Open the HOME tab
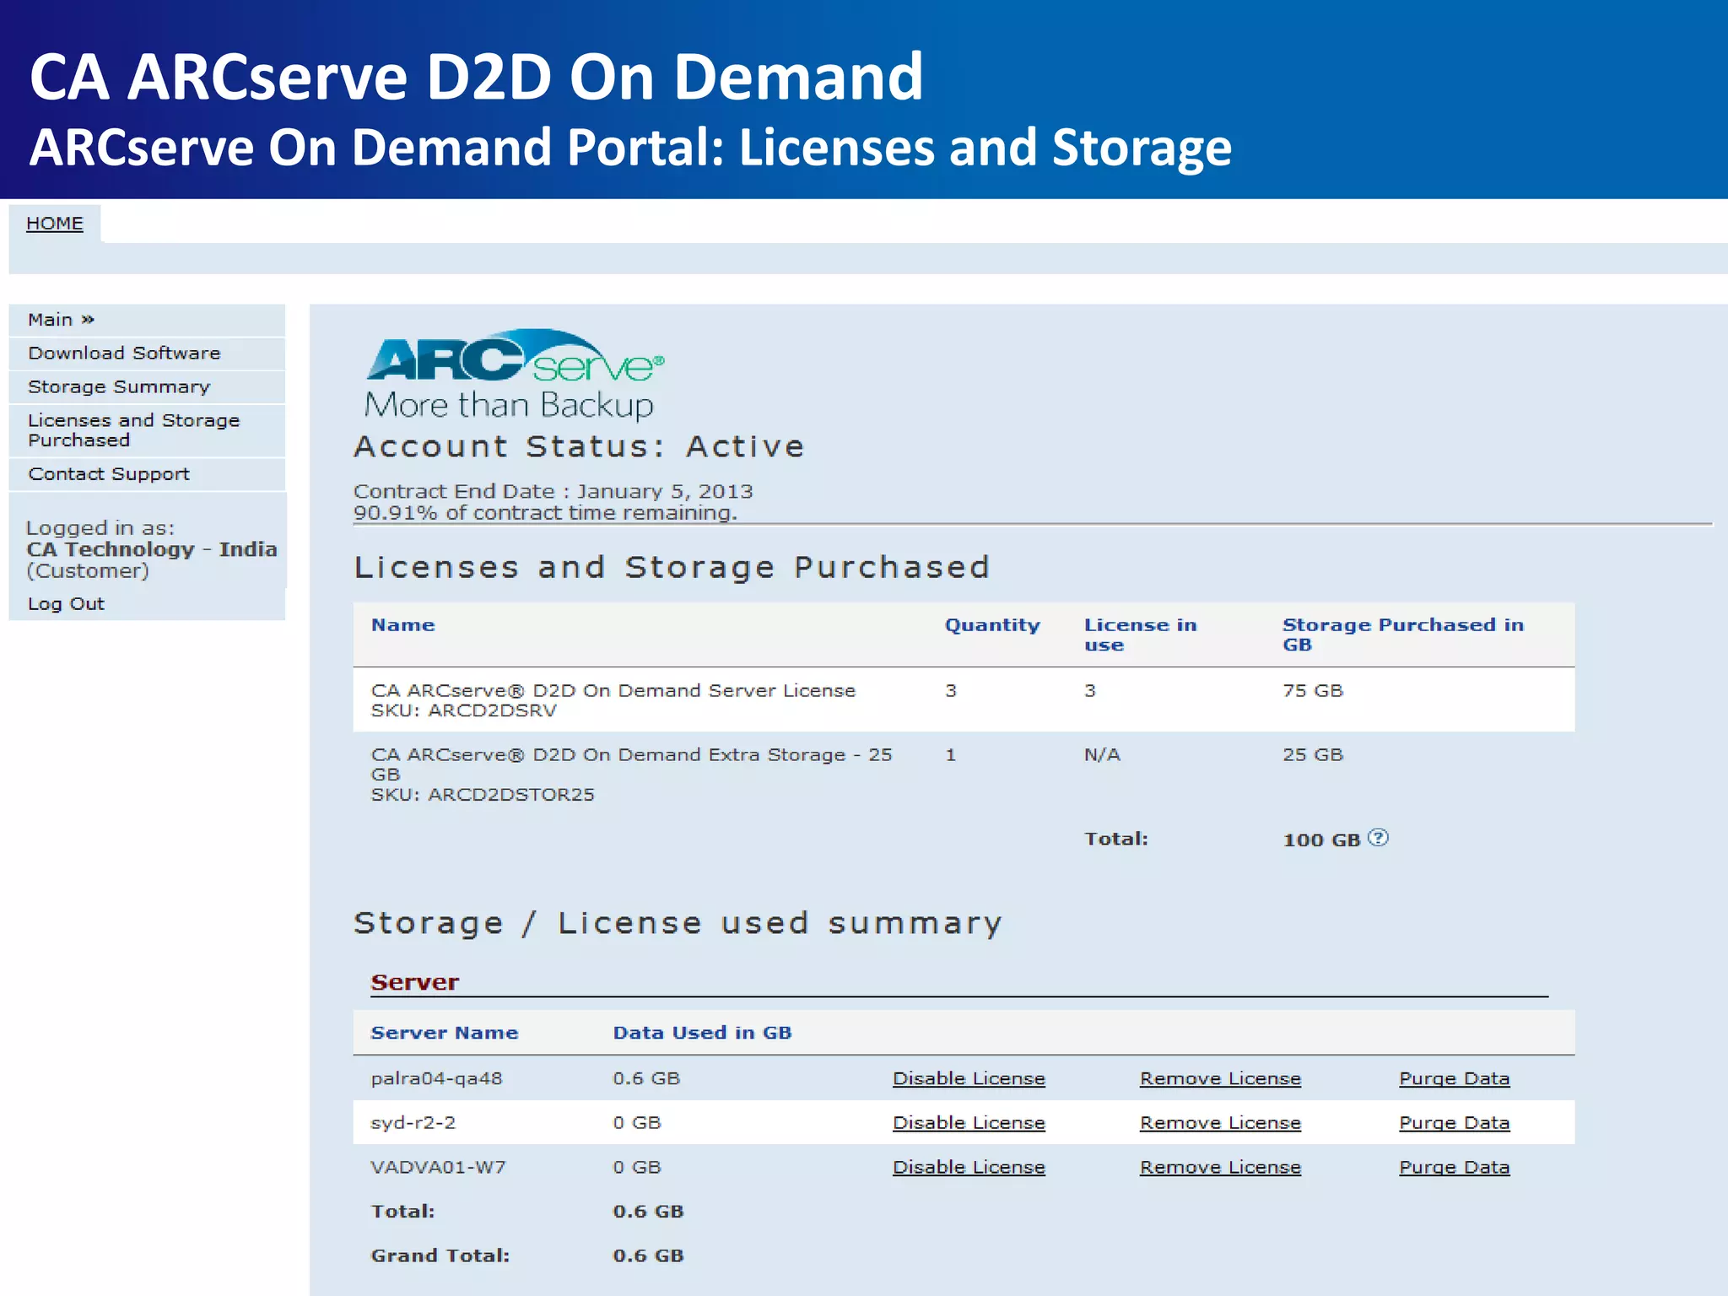 55,224
